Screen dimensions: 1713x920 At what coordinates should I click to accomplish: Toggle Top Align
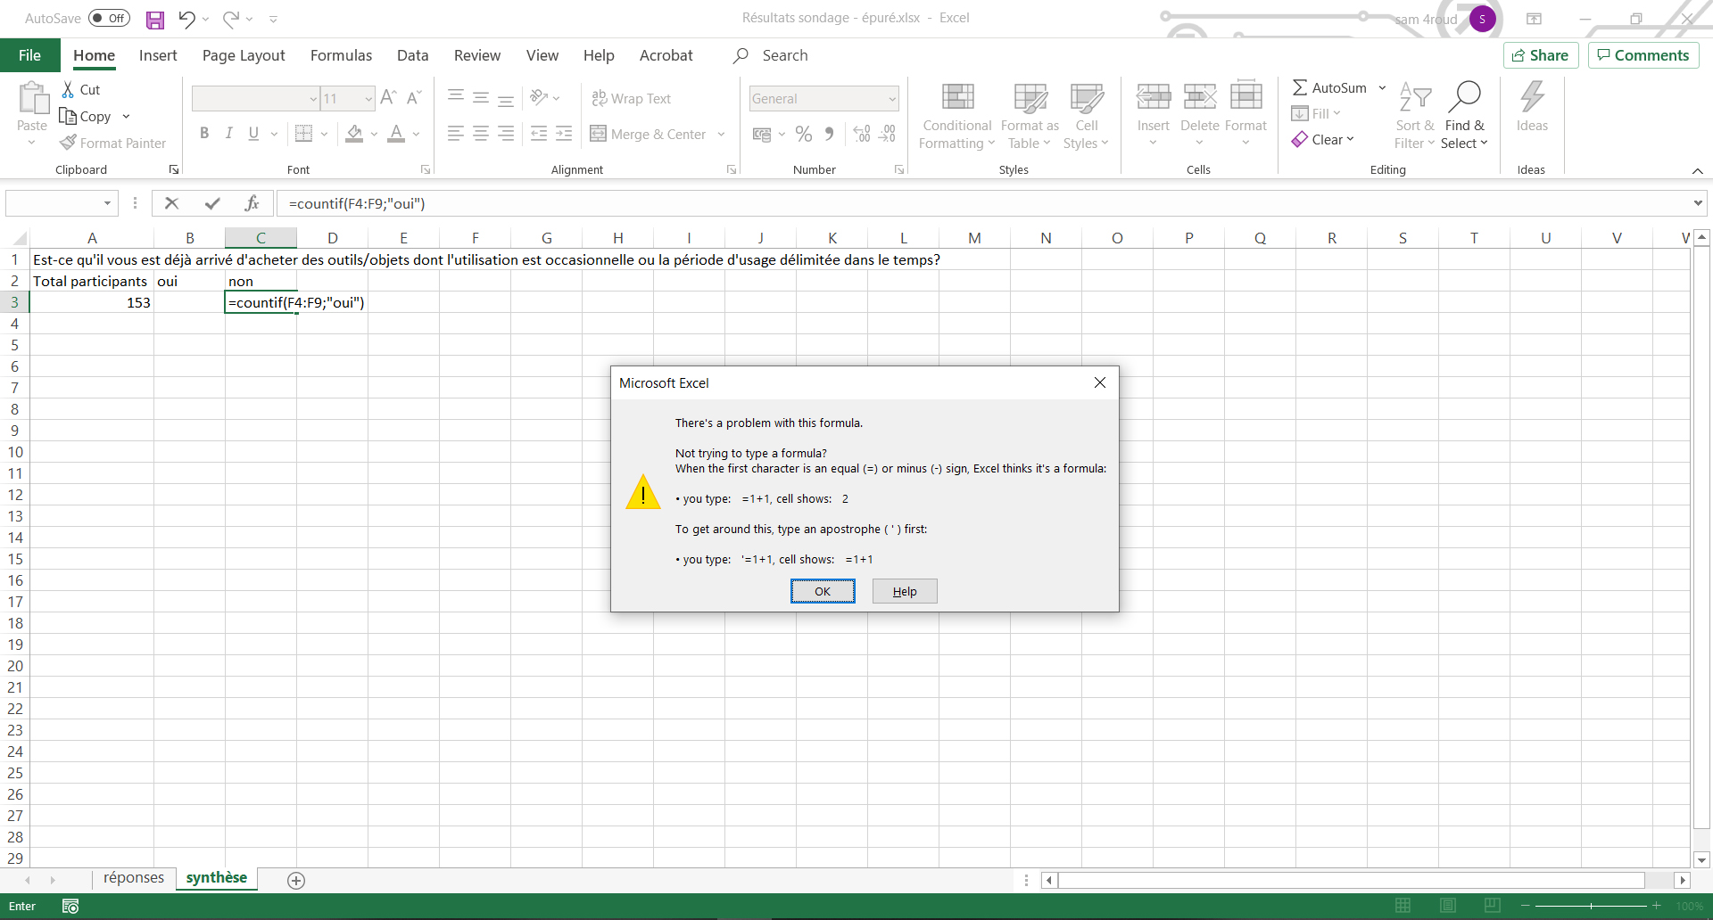click(455, 97)
